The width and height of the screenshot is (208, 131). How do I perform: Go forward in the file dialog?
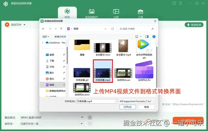pyautogui.click(x=50, y=29)
